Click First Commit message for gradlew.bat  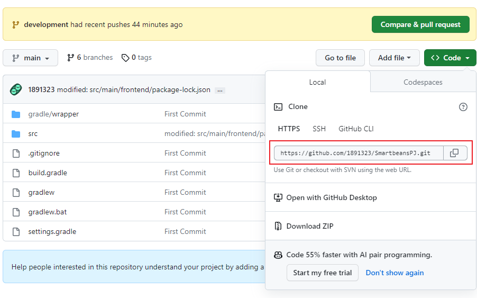(185, 212)
